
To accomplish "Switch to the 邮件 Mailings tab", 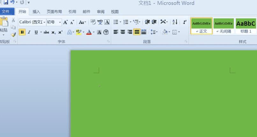I will pos(86,11).
